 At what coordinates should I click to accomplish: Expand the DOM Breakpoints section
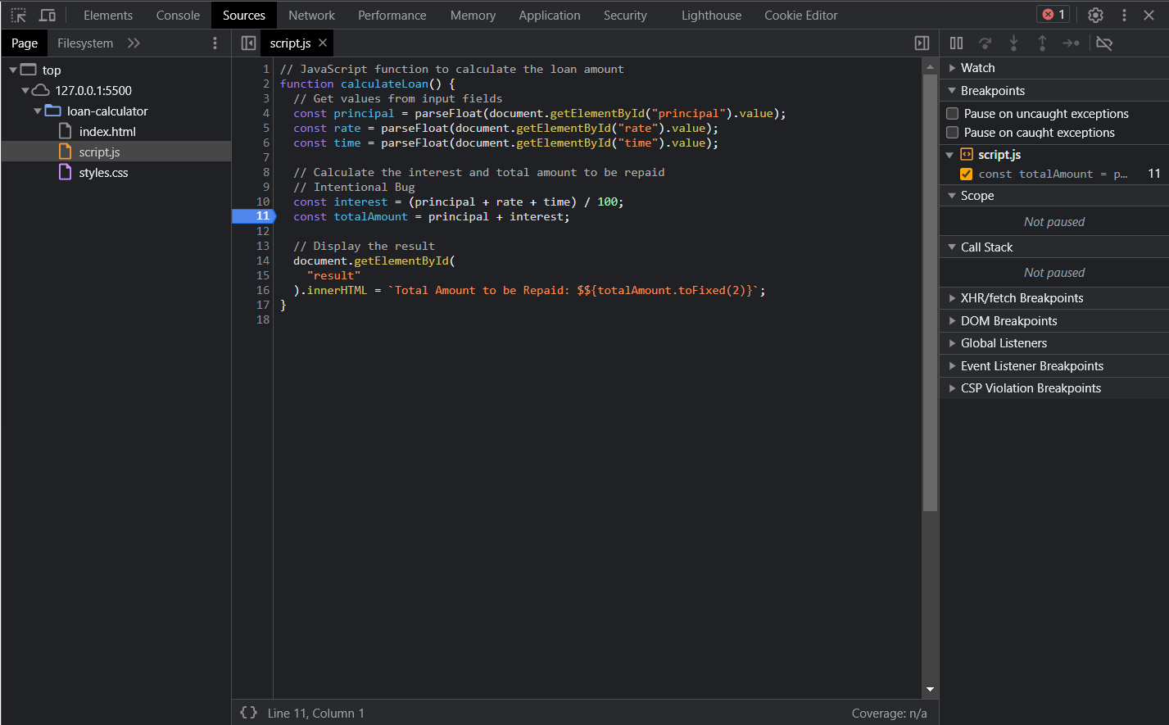tap(1008, 321)
